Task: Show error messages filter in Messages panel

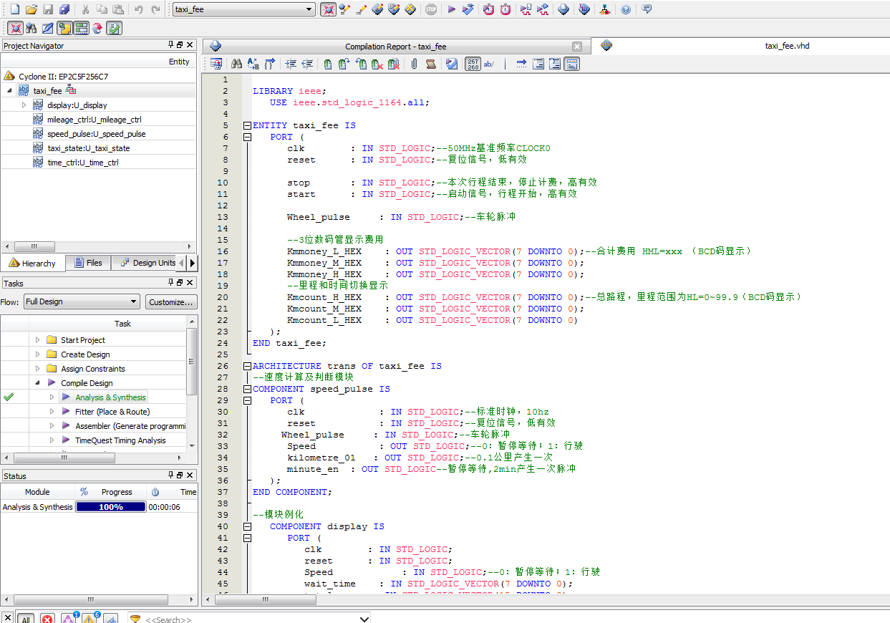Action: (x=47, y=619)
